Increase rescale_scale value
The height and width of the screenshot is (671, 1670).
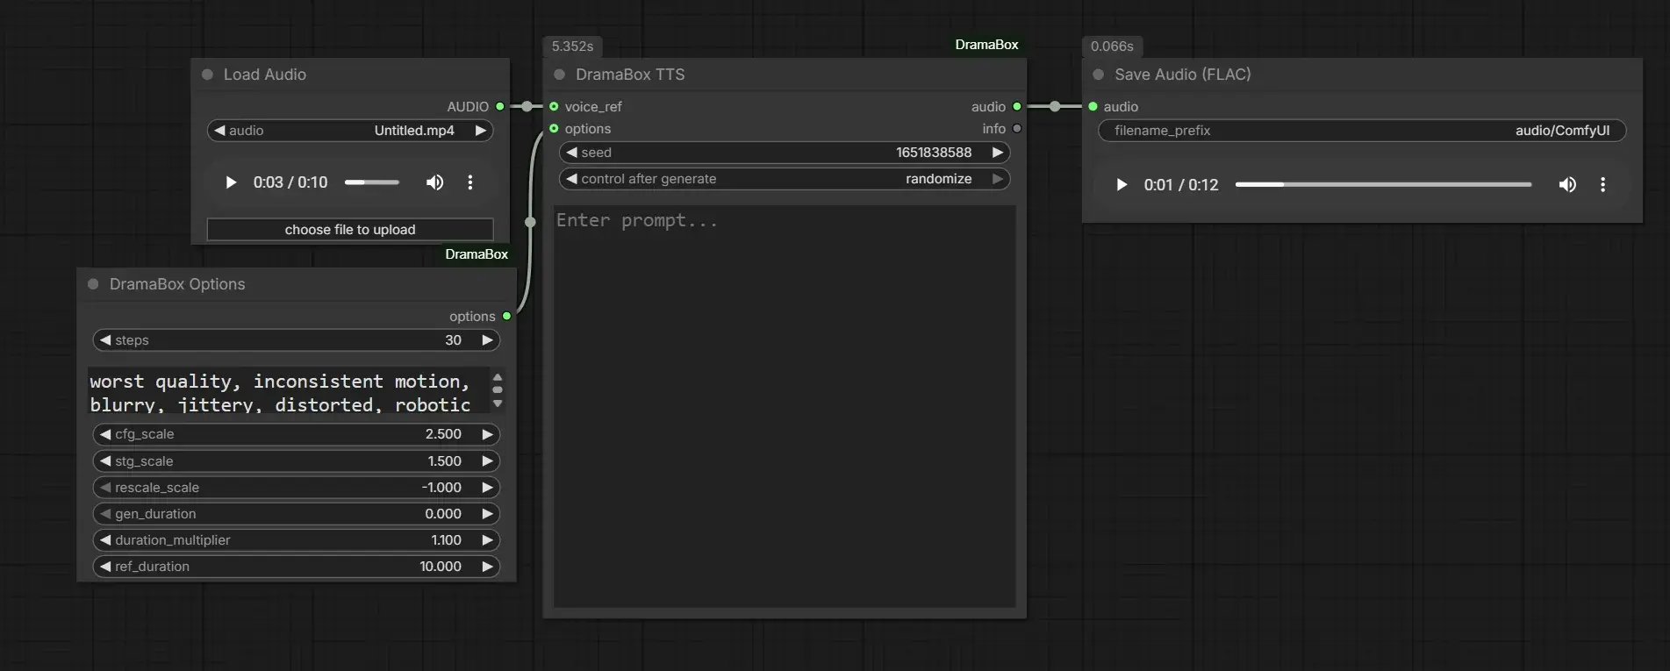tap(488, 488)
